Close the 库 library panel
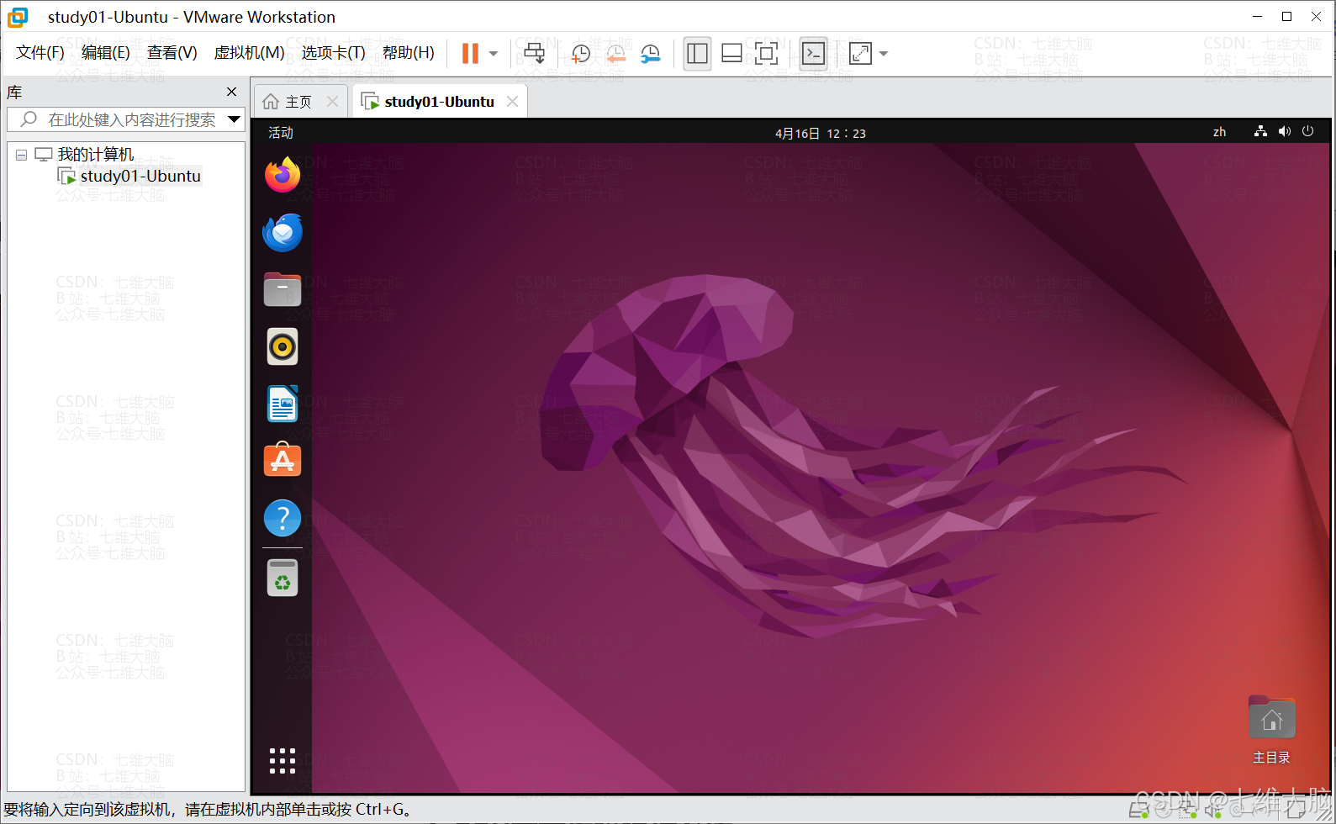The image size is (1336, 824). point(232,92)
